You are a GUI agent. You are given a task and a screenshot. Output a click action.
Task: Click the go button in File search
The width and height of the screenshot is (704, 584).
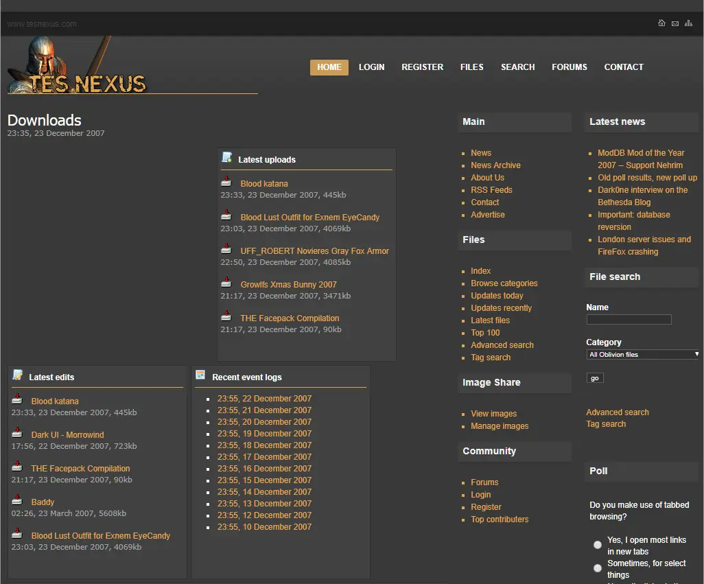pos(595,378)
